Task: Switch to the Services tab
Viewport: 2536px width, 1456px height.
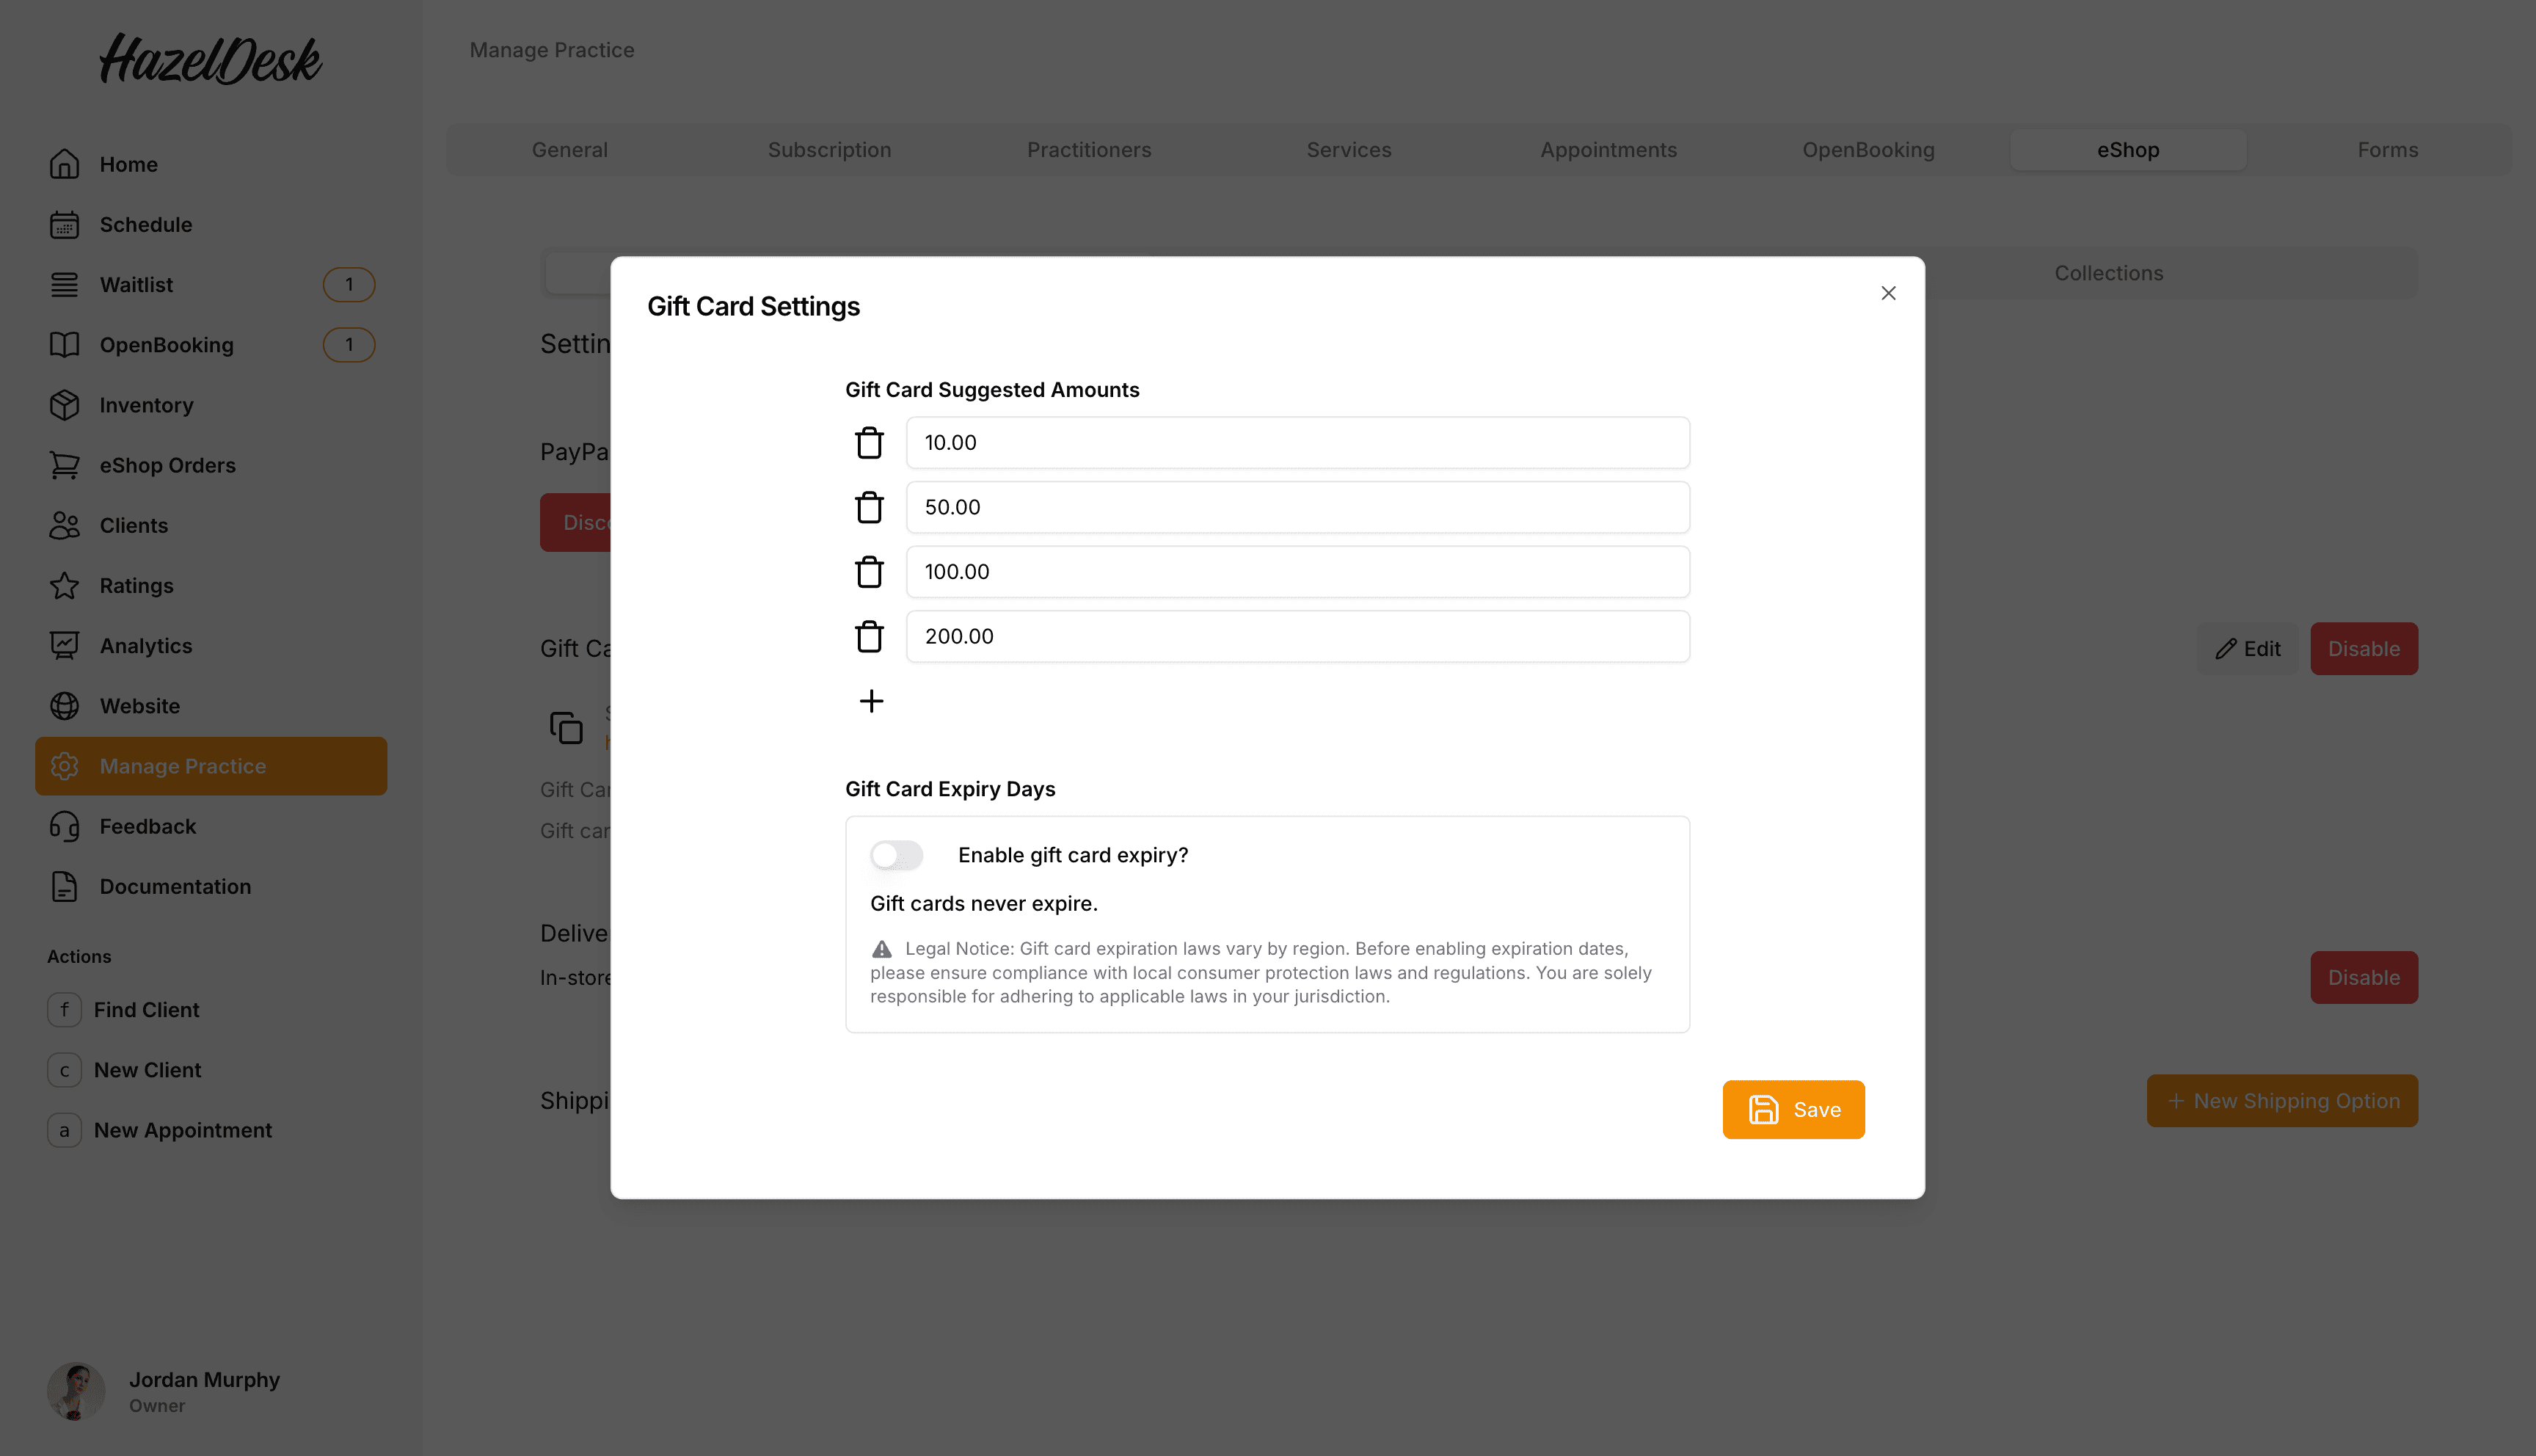Action: (x=1349, y=149)
